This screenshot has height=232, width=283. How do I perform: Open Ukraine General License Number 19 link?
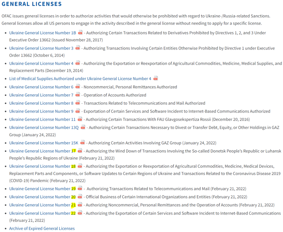(x=42, y=189)
